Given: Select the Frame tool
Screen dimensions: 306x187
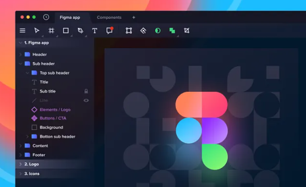Looking at the screenshot, I should click(51, 31).
